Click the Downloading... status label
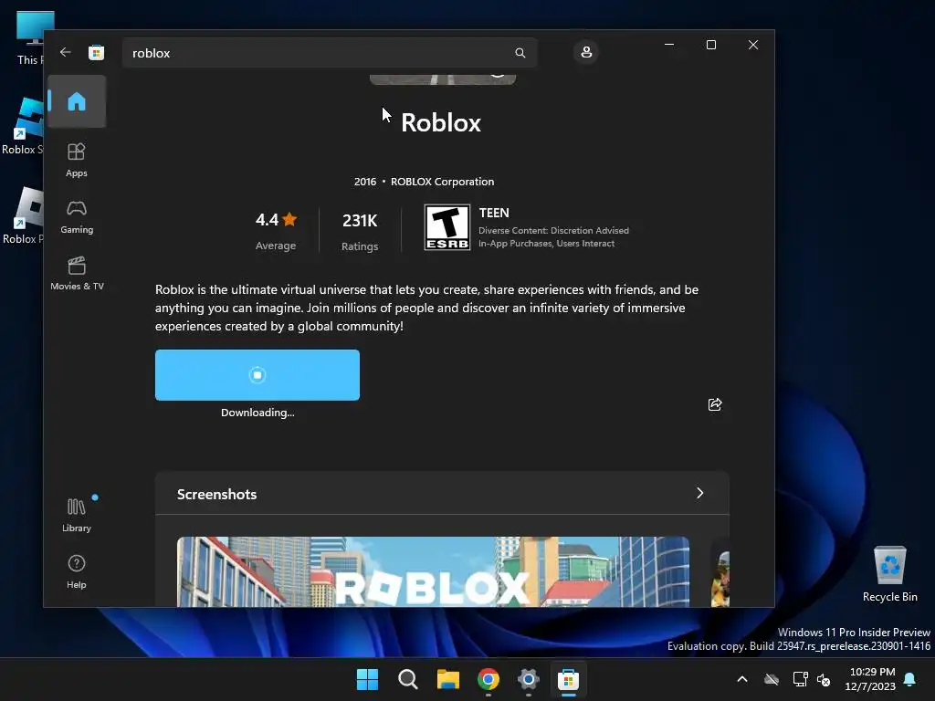This screenshot has height=701, width=935. click(257, 413)
